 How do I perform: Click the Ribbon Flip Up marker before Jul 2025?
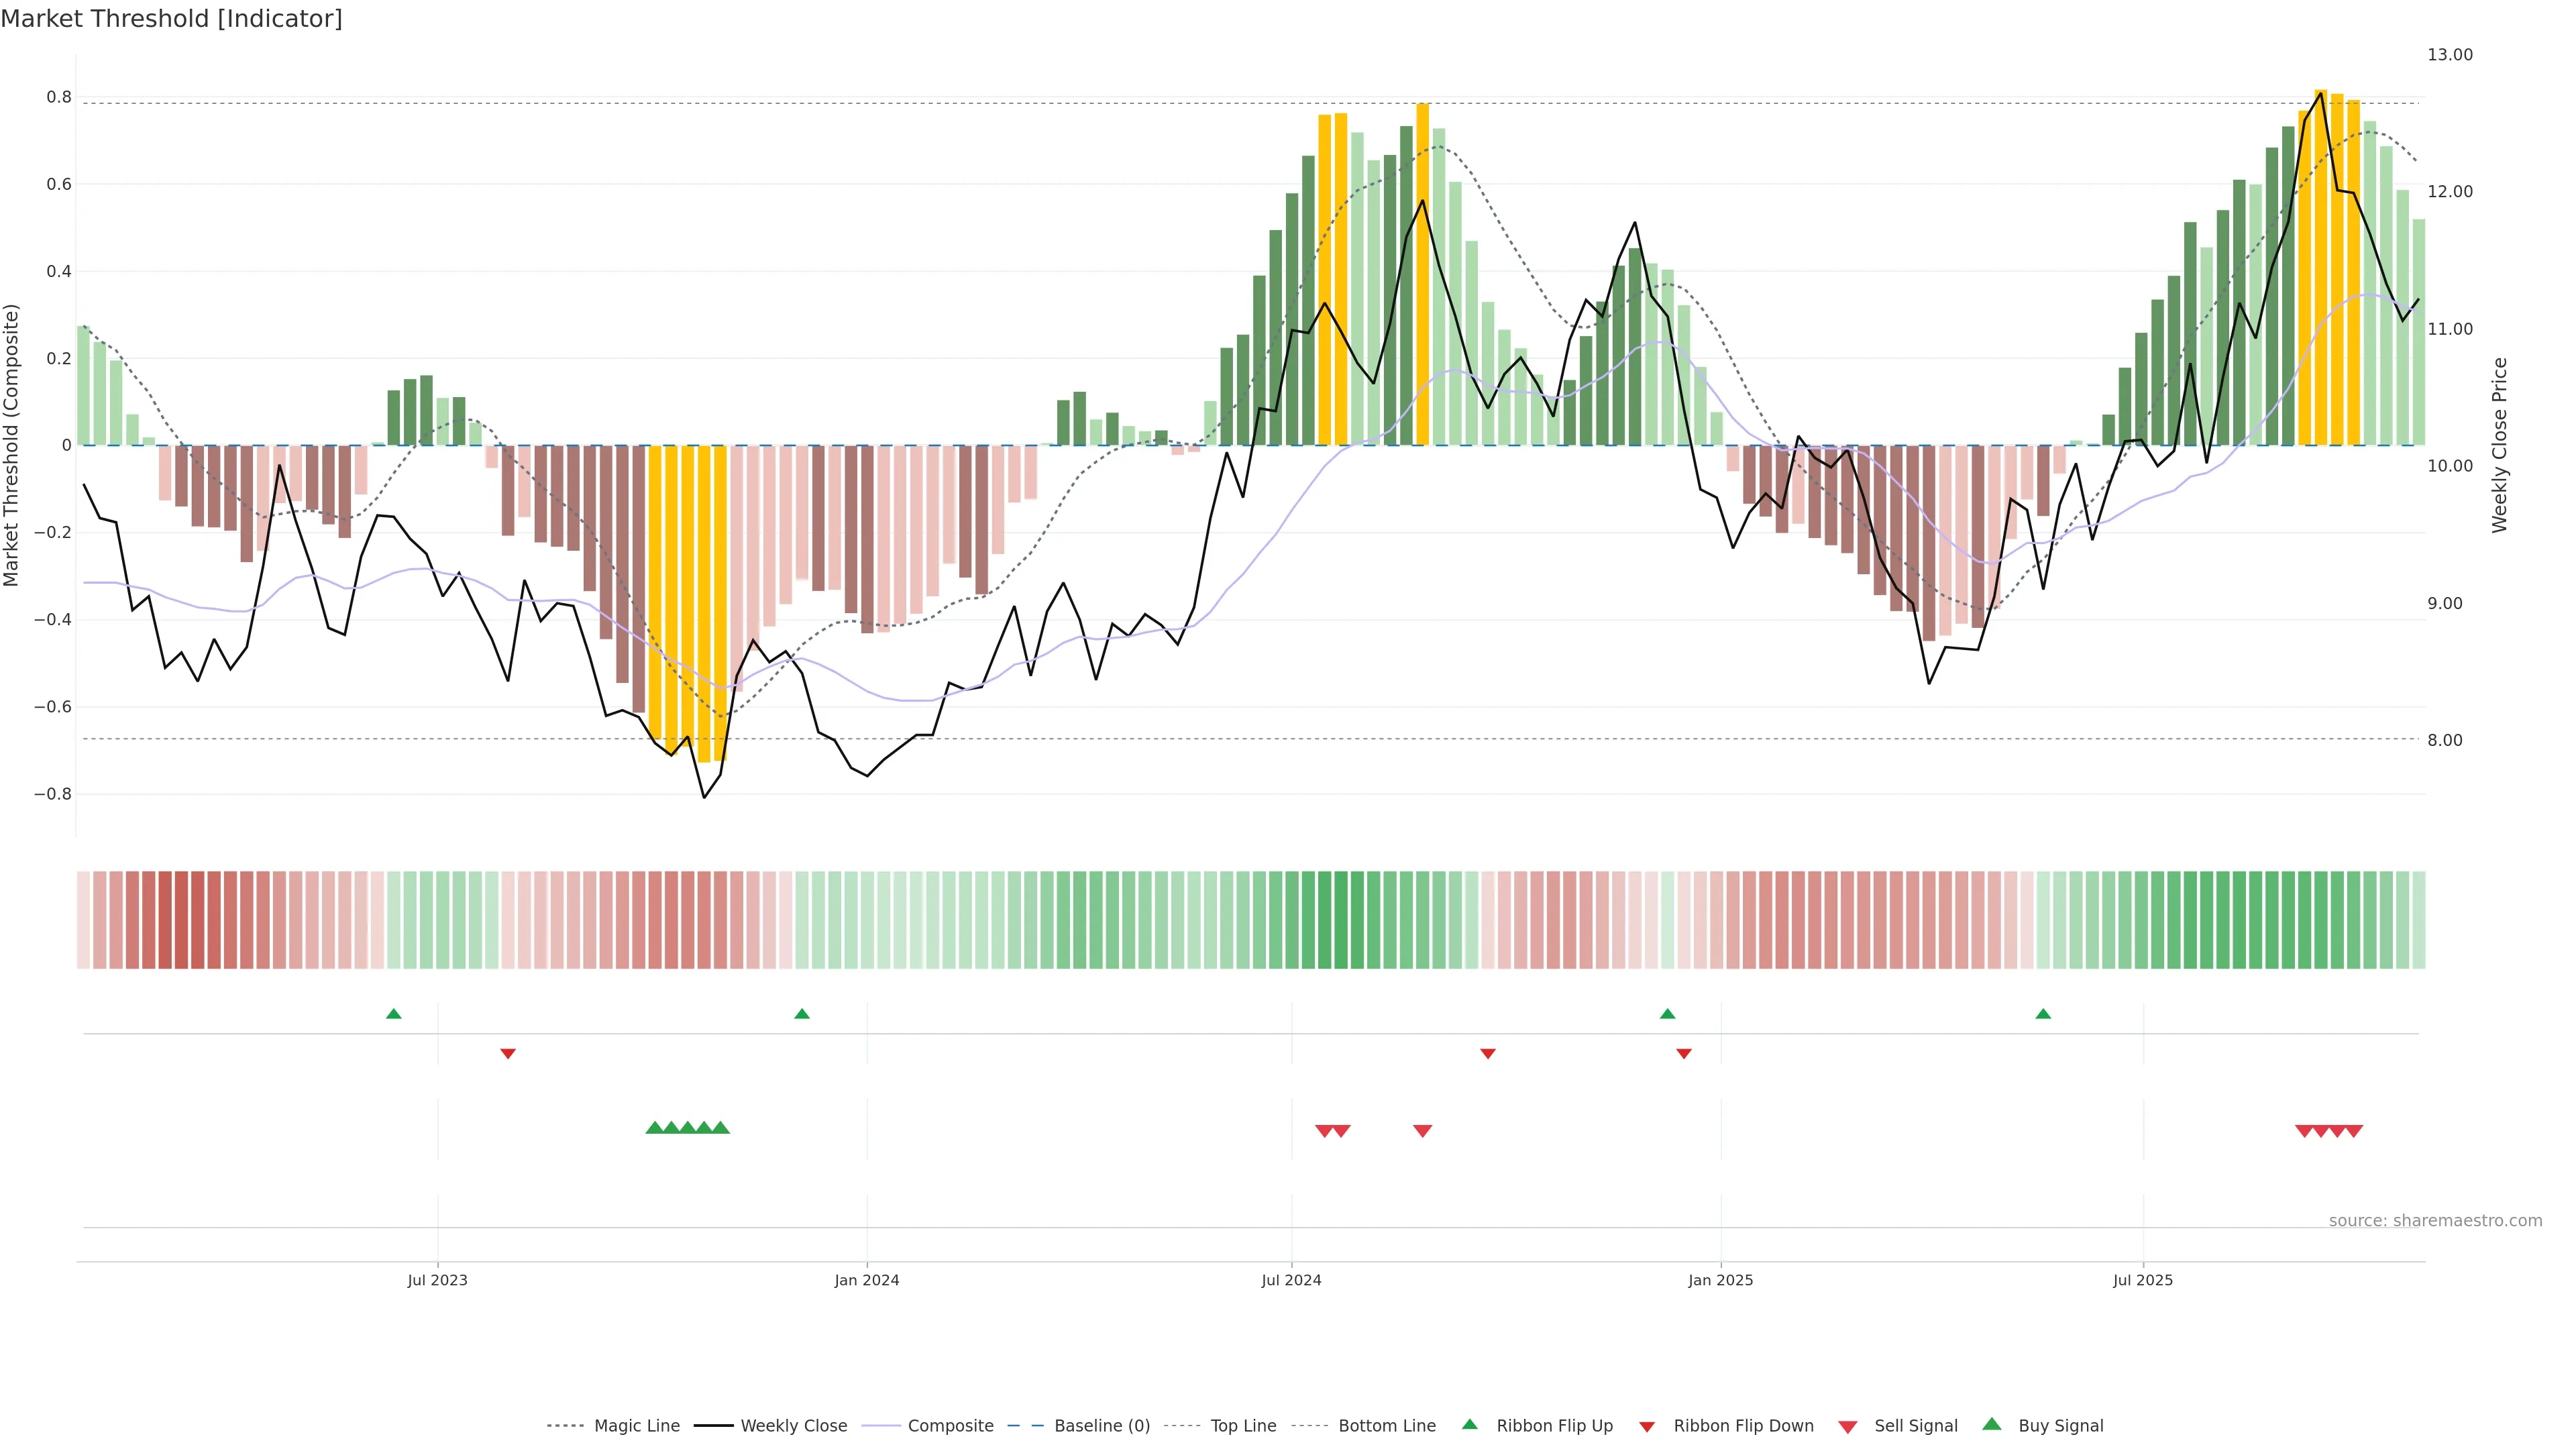tap(2043, 1014)
